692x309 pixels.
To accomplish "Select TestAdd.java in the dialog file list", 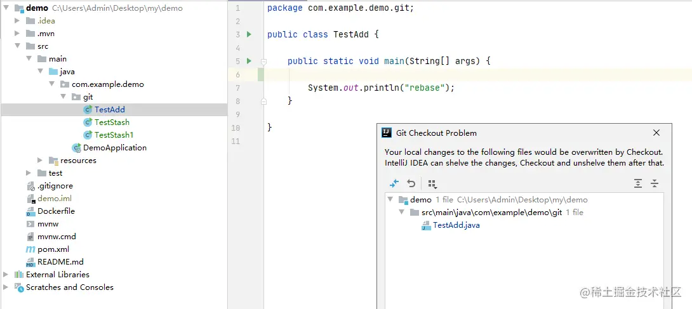I will [456, 225].
